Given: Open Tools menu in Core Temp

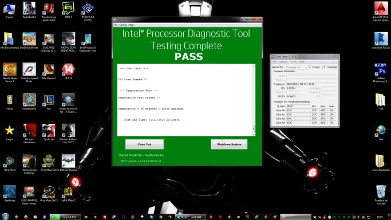Looking at the screenshot, I should [x=294, y=62].
